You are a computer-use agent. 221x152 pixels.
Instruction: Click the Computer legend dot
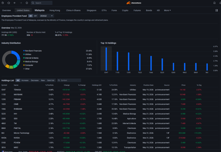click(x=24, y=65)
